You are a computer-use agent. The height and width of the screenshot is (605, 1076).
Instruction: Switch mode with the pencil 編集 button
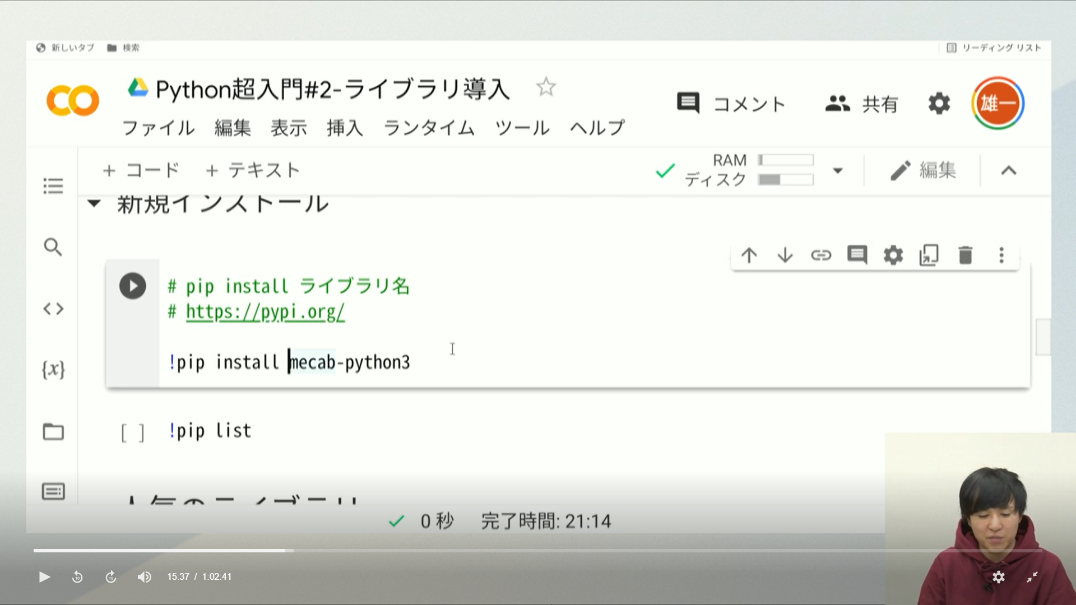point(923,170)
